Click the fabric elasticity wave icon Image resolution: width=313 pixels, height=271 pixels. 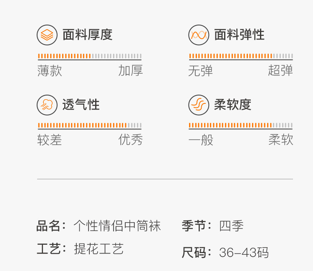click(199, 35)
